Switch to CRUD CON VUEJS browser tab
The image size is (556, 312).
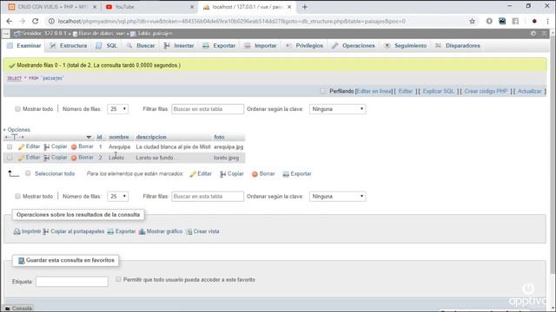pyautogui.click(x=52, y=7)
